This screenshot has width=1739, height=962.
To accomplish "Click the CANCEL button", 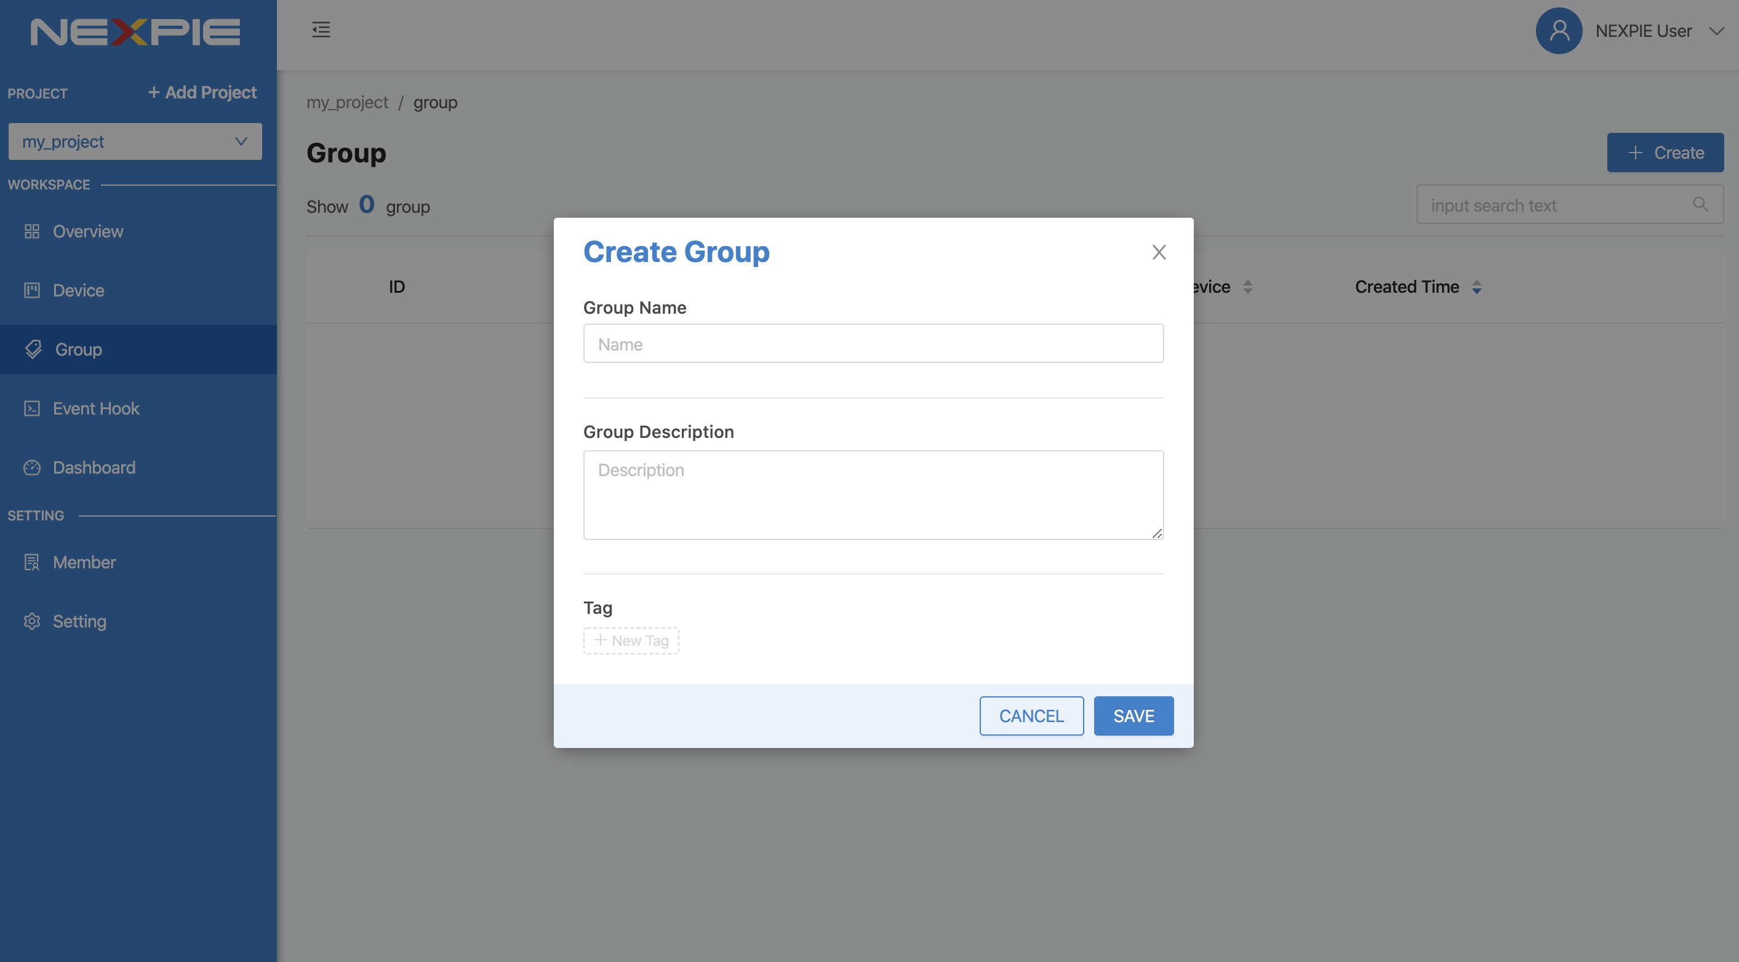I will (x=1031, y=716).
